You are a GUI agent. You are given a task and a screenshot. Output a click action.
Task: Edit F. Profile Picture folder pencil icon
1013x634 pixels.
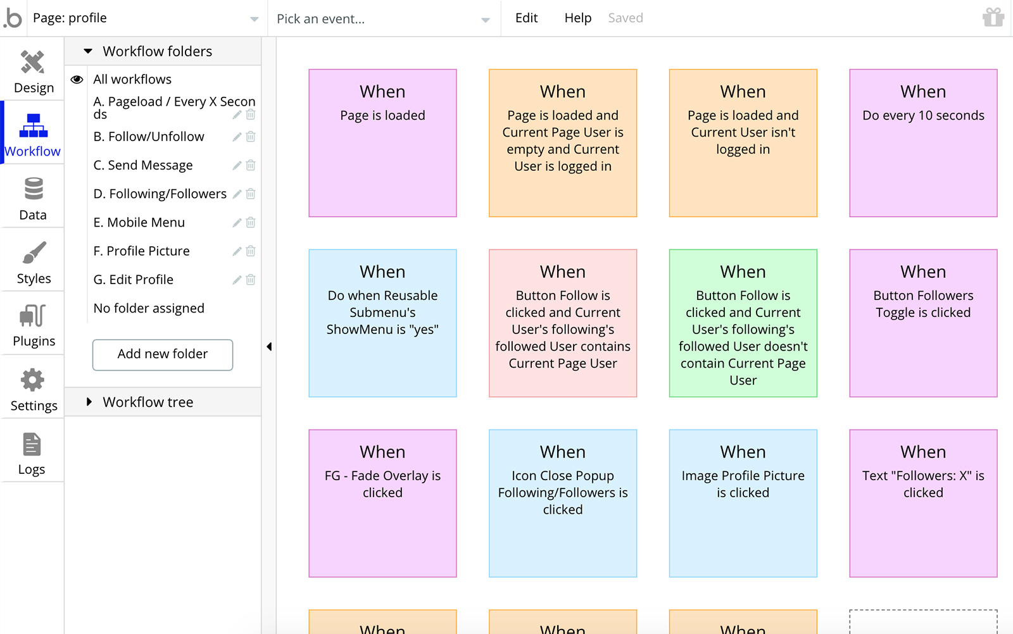[x=237, y=251]
